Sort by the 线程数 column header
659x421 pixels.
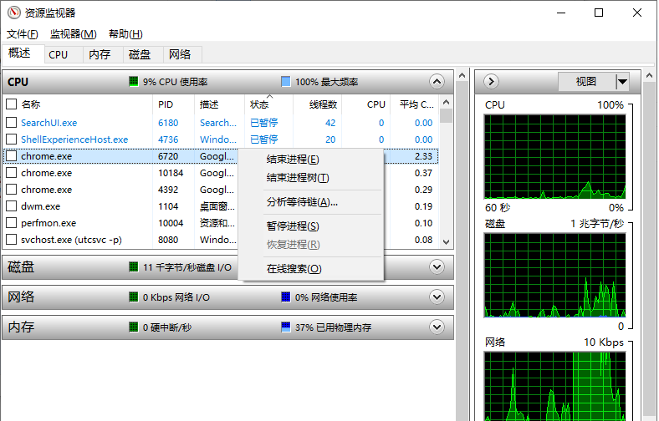317,104
